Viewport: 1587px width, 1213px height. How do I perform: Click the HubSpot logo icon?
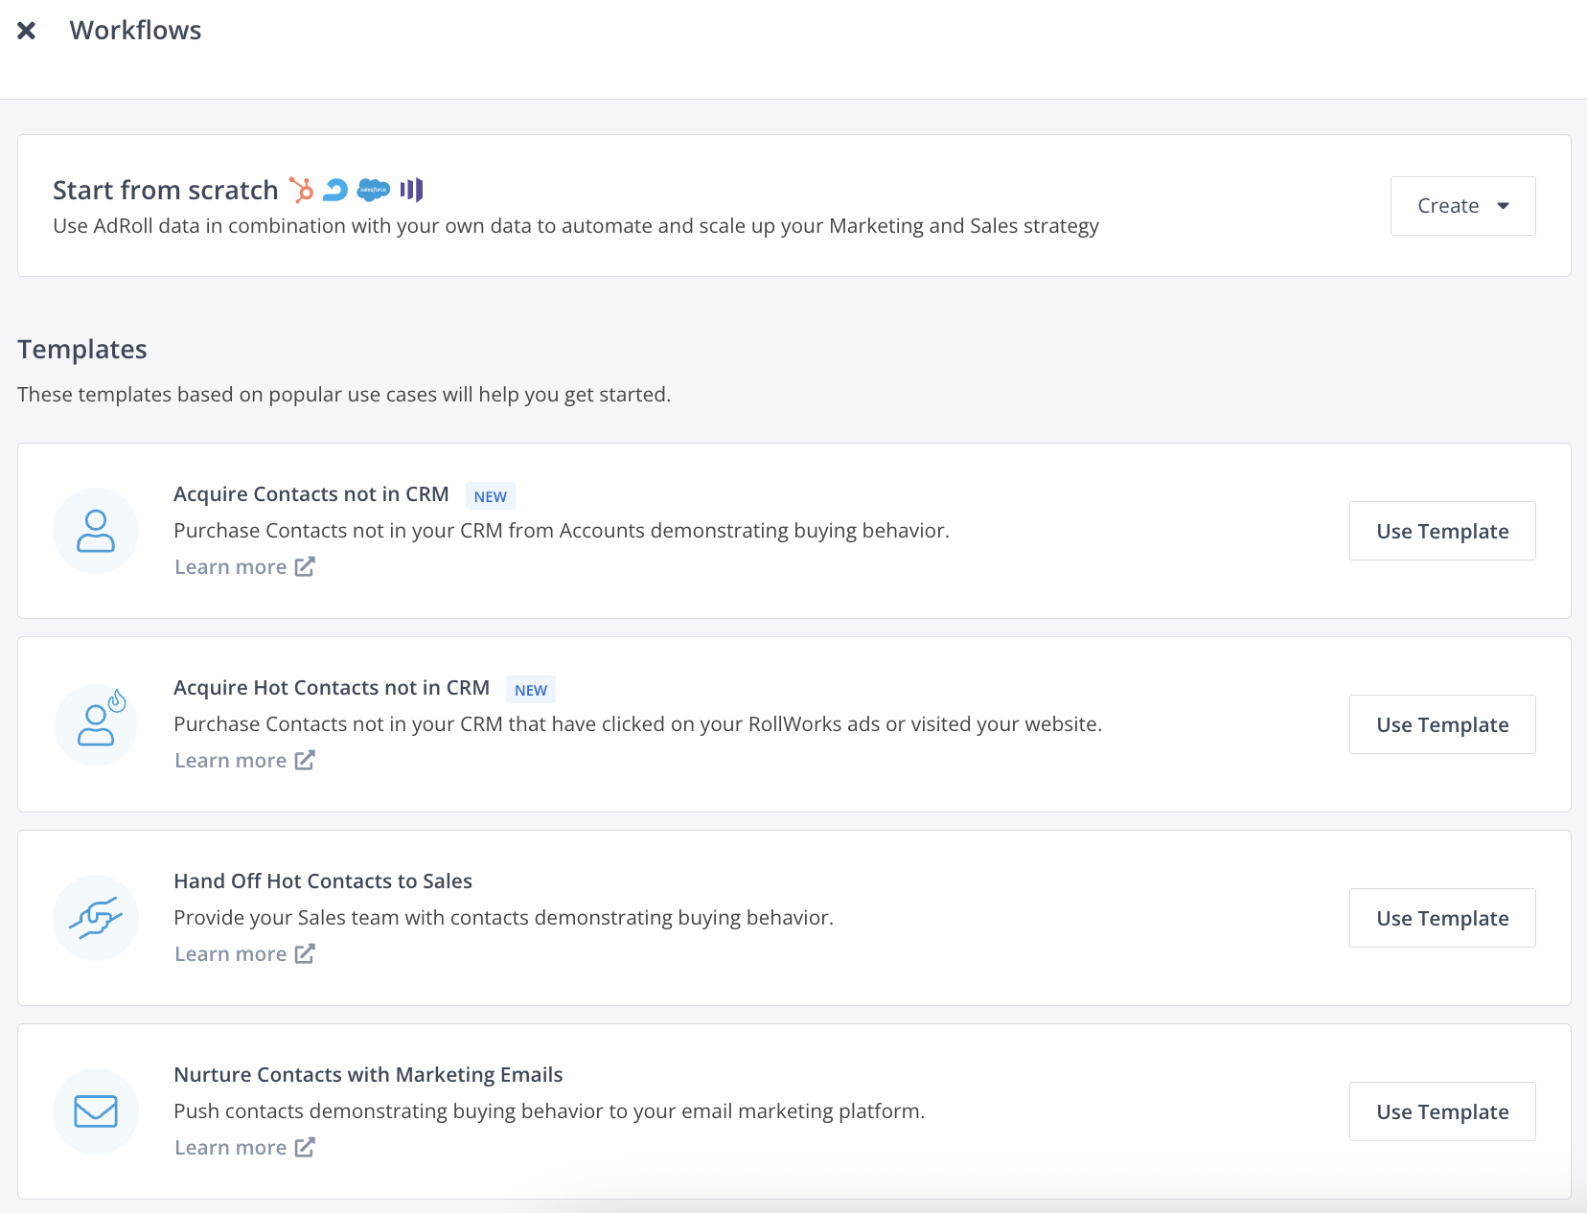[x=302, y=191]
